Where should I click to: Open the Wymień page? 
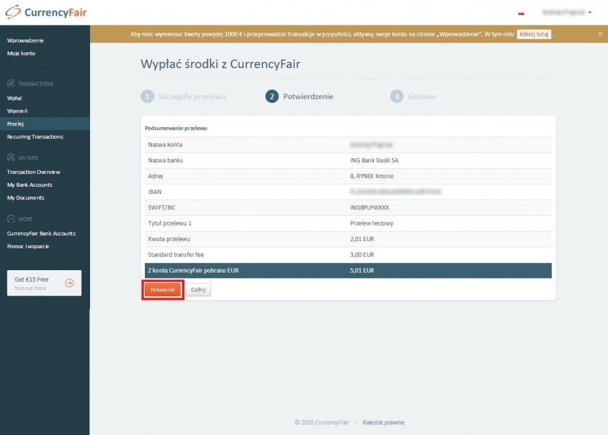point(17,111)
